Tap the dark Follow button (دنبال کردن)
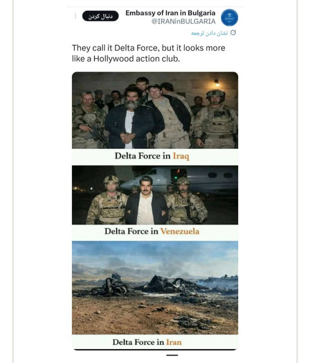The width and height of the screenshot is (310, 363). (100, 16)
